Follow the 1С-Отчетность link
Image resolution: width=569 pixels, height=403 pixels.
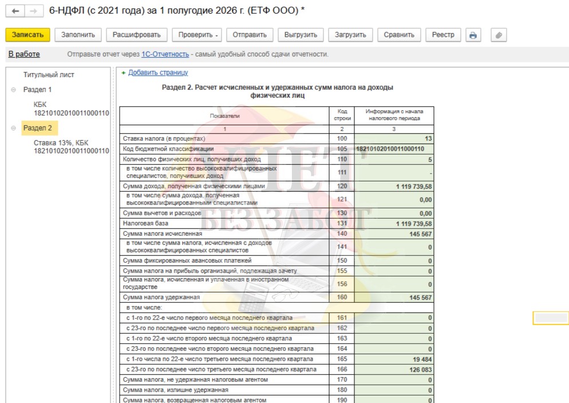[165, 54]
